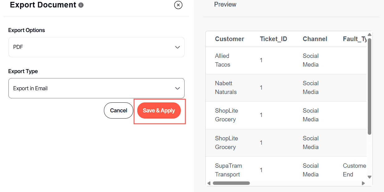The image size is (384, 192).
Task: Select the Allied Tacos customer cell
Action: (222, 60)
